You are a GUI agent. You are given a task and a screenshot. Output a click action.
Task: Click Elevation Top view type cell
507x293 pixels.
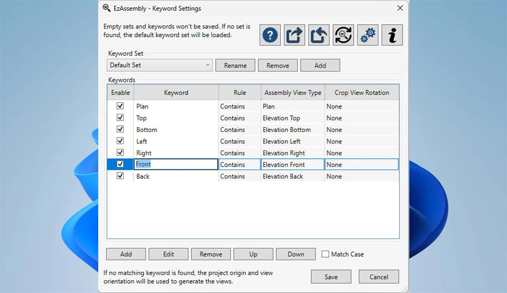coord(293,118)
